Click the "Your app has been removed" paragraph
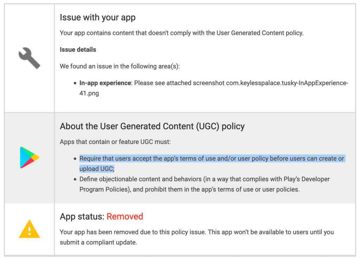Viewport: 360px width, 259px height. click(x=197, y=232)
